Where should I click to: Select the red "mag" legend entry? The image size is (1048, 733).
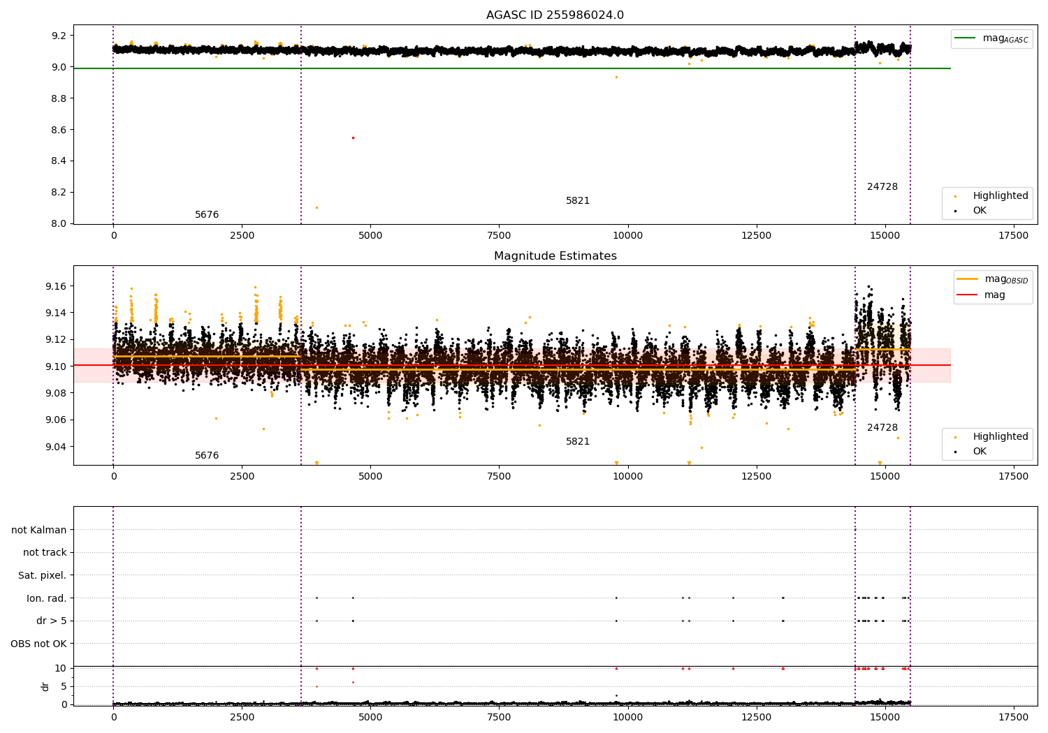coord(981,295)
